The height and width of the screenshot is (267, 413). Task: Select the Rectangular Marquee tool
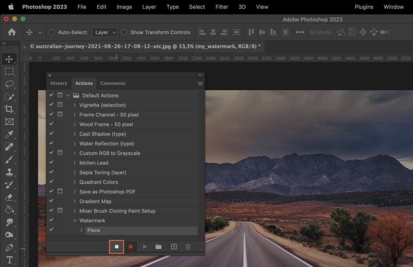[x=10, y=72]
